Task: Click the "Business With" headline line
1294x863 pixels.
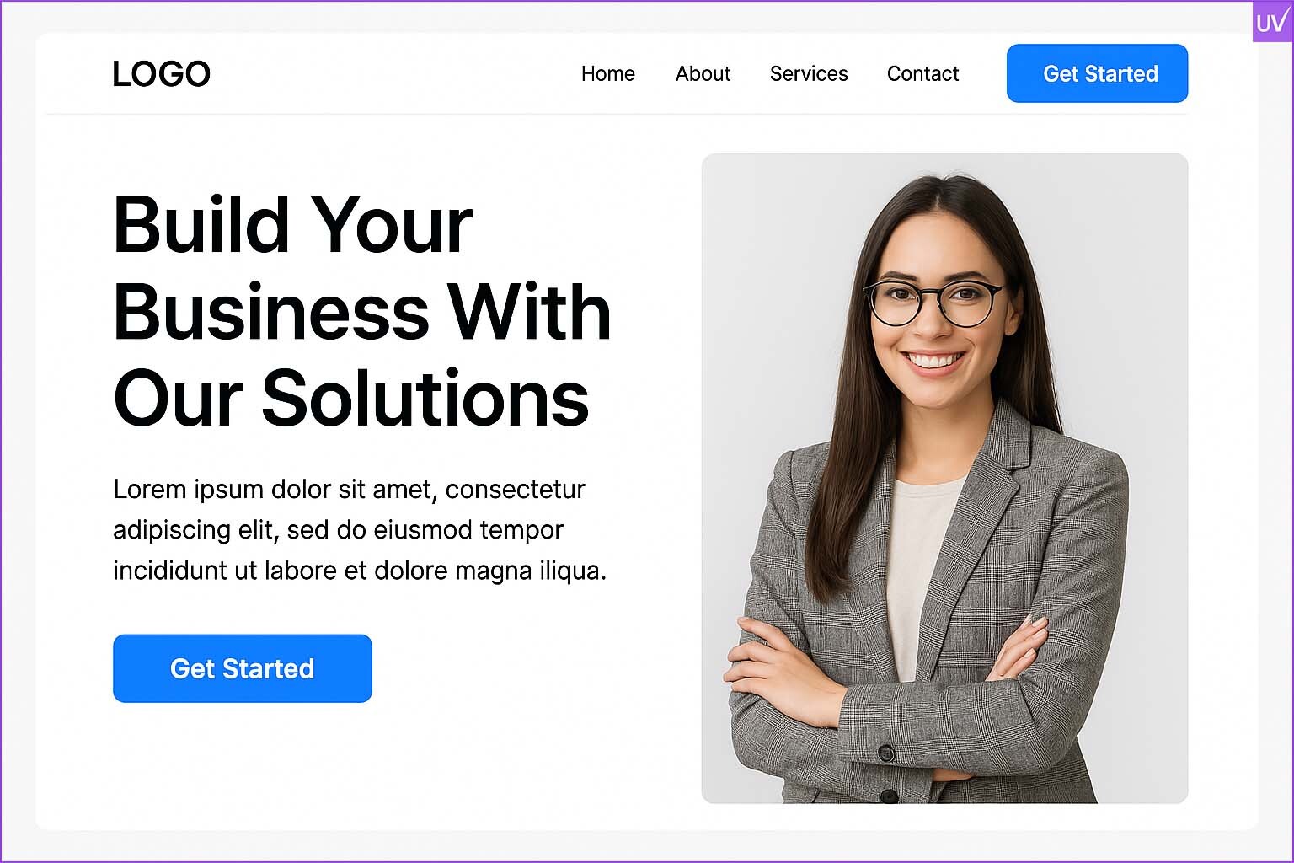Action: point(362,313)
